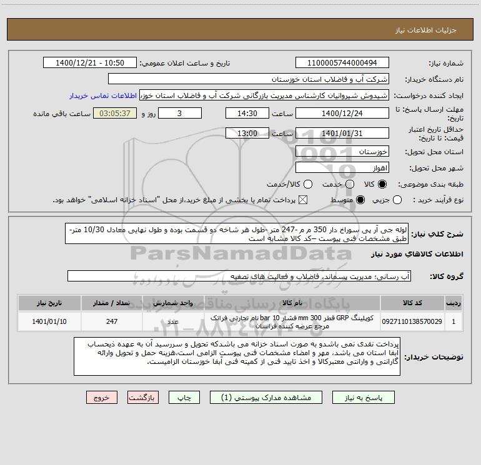Click the کد کالا column header
Viewport: 481px width, 465px height.
coord(412,303)
